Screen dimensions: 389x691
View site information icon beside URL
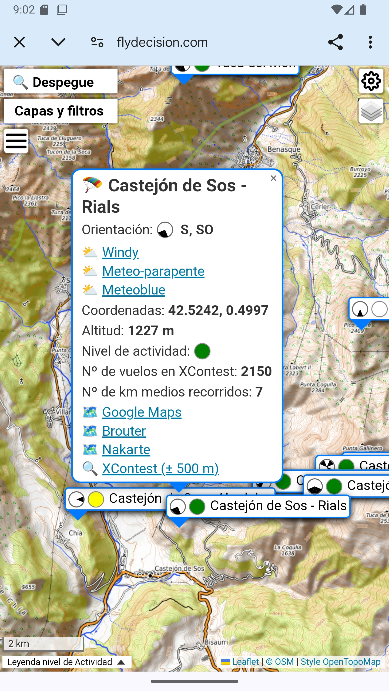pyautogui.click(x=97, y=42)
